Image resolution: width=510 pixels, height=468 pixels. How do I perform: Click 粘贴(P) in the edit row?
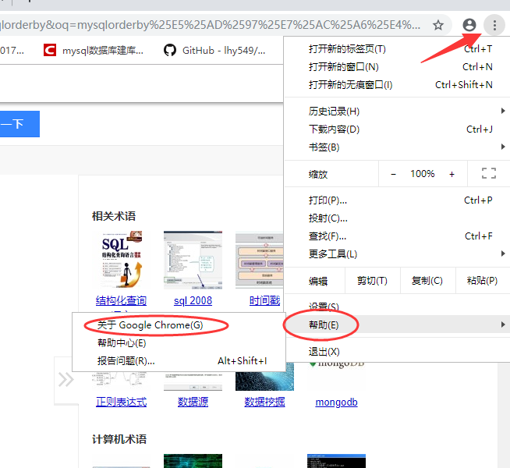tap(482, 281)
